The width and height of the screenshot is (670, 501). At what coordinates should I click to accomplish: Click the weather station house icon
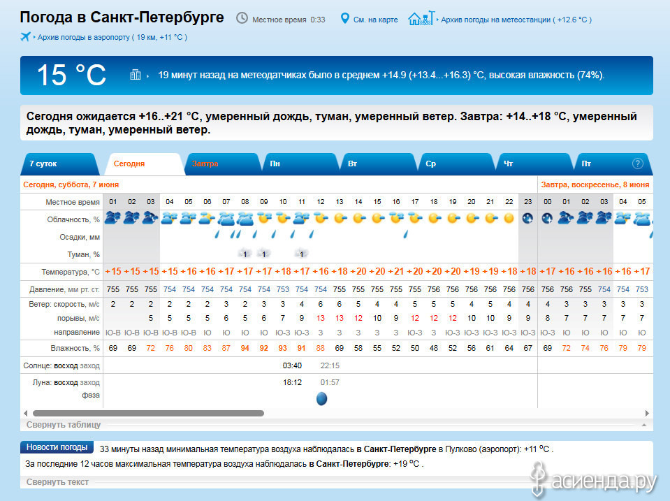click(421, 18)
